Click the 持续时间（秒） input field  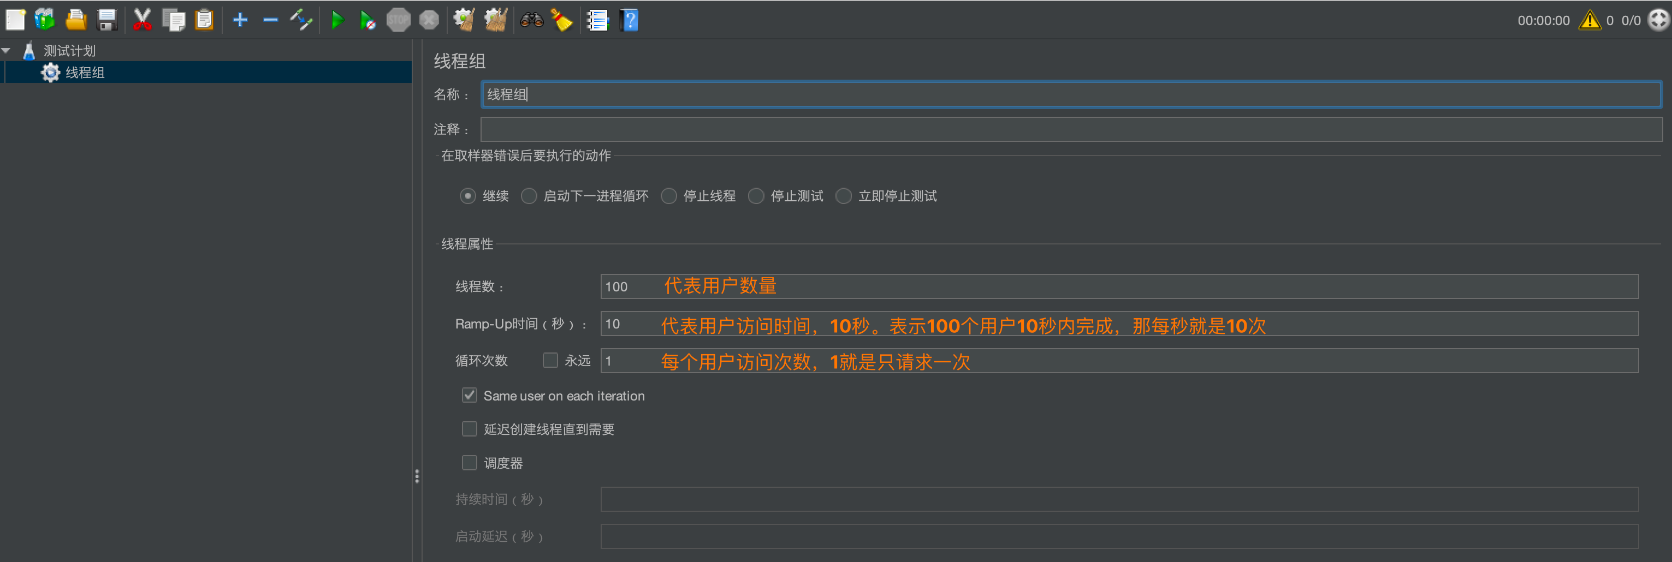tap(1119, 499)
